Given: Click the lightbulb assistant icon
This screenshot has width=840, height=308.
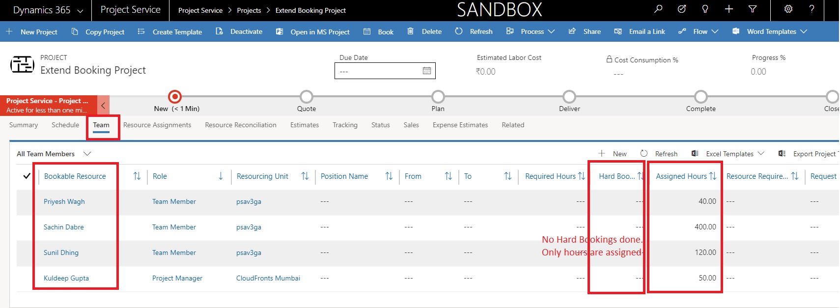Looking at the screenshot, I should coord(705,9).
